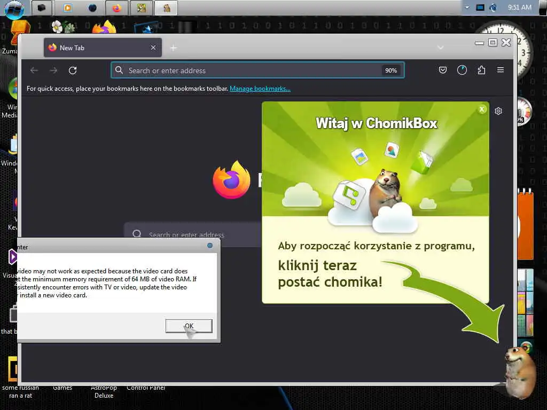Open the Pocket save icon

pyautogui.click(x=443, y=70)
